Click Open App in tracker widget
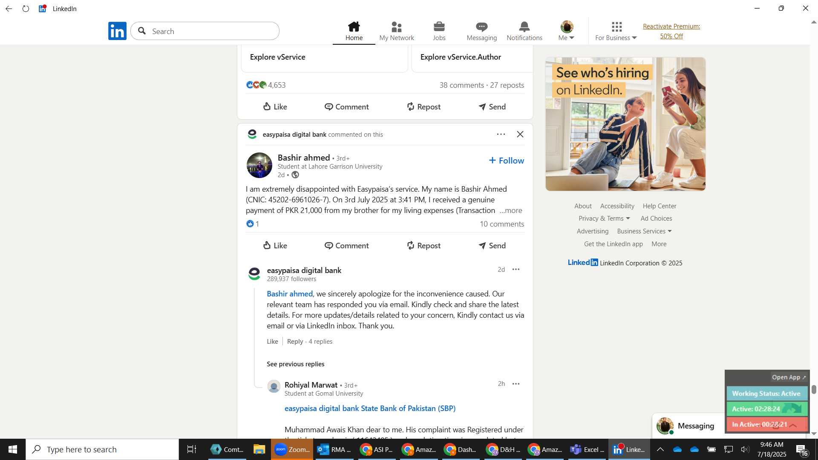 tap(789, 377)
